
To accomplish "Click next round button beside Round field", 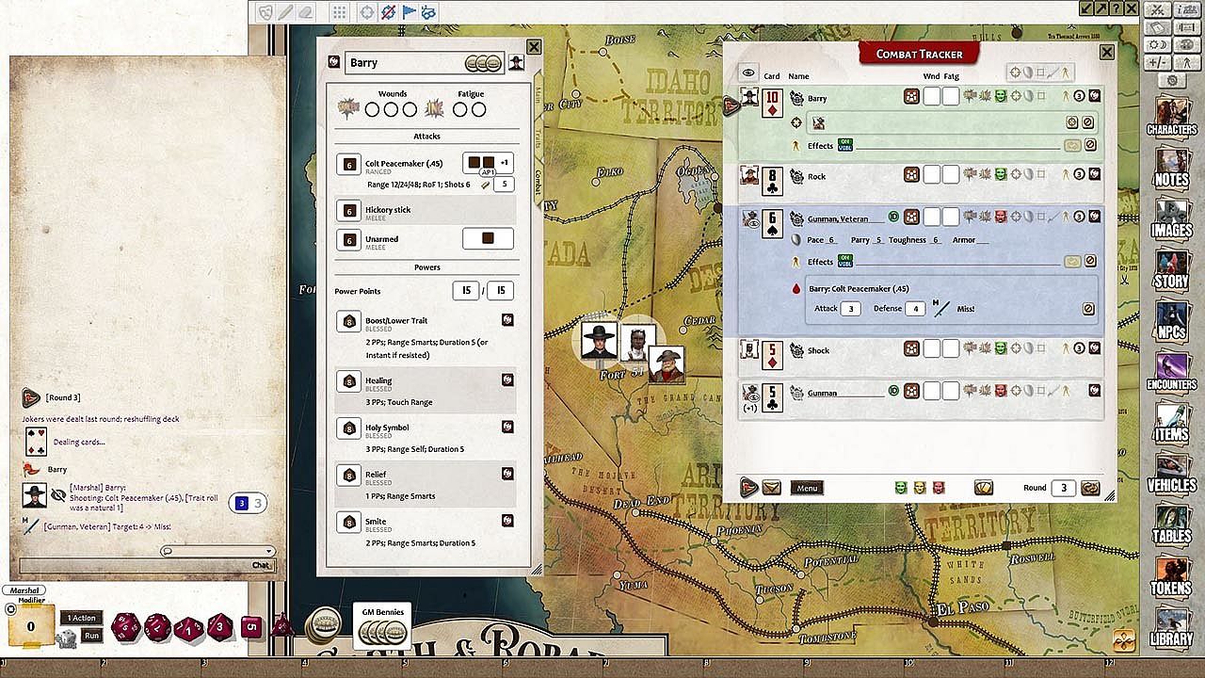I will [1090, 488].
